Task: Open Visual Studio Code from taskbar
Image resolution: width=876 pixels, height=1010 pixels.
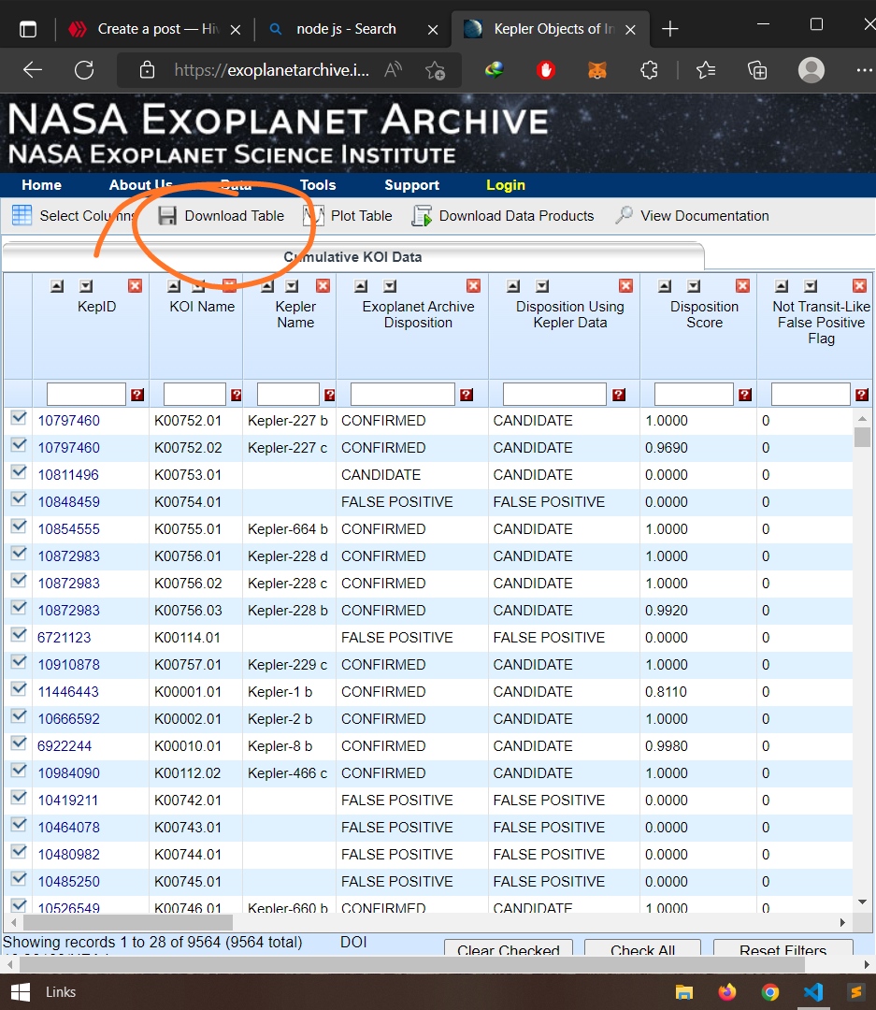Action: (813, 992)
